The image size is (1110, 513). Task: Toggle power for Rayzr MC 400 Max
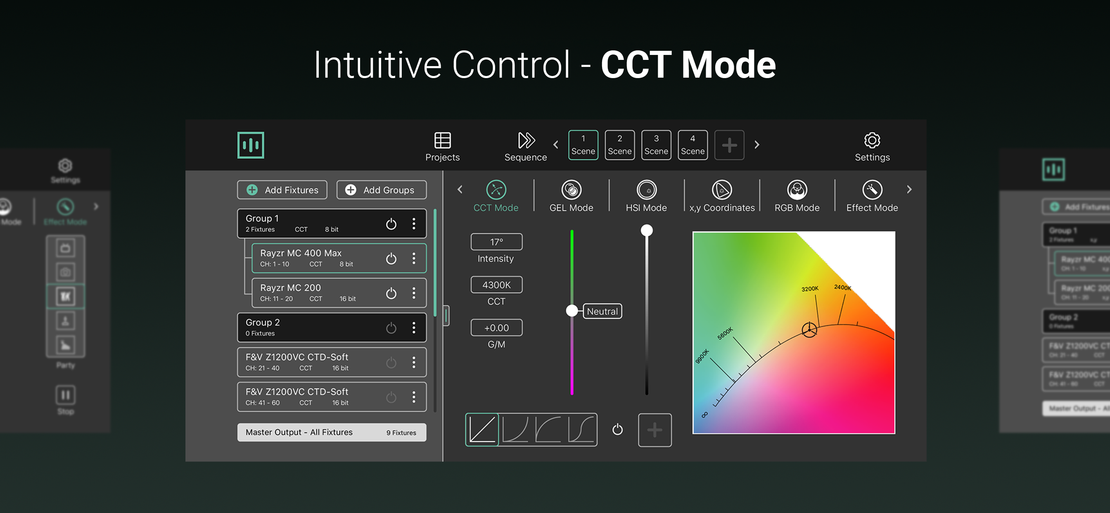point(391,258)
